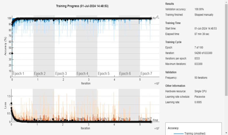Click the Accuracy legend heading
Viewport: 228px width, 135px height.
click(173, 128)
